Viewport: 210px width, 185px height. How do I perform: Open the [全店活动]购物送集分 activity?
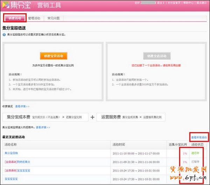coord(17,162)
